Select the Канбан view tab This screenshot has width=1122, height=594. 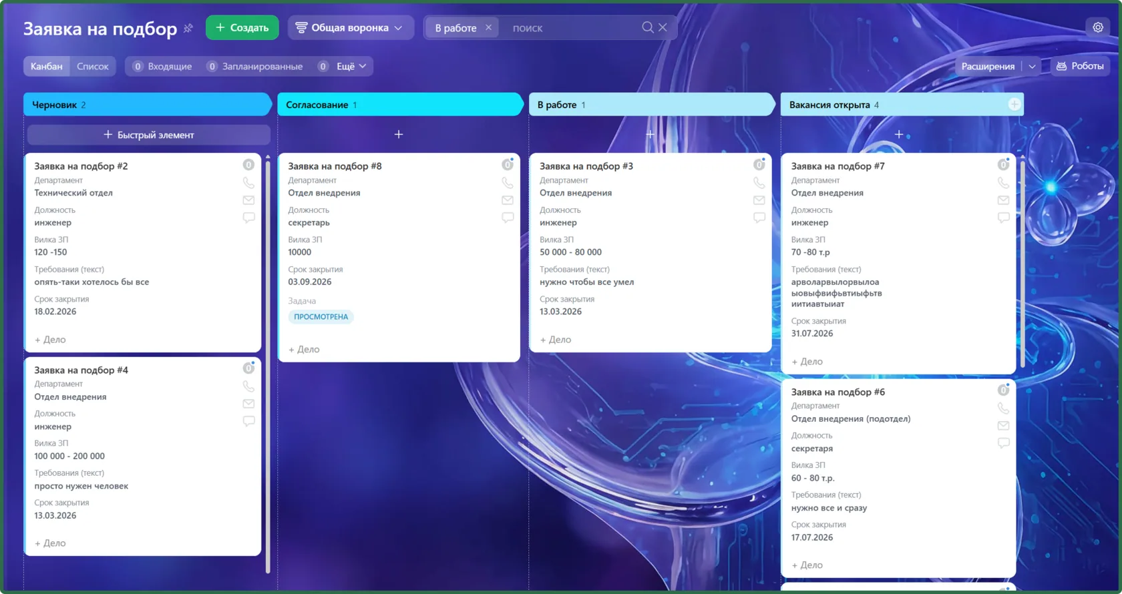pyautogui.click(x=47, y=66)
